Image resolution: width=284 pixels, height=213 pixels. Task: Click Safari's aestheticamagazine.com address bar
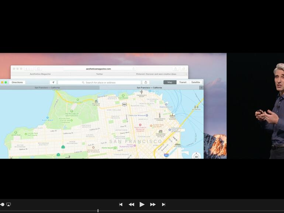(x=99, y=69)
